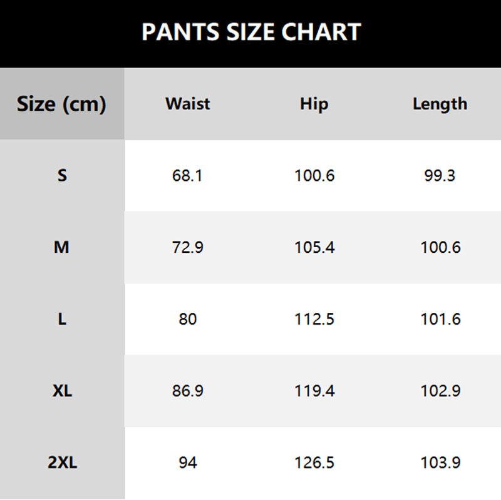501x500 pixels.
Task: Click the 103.9 length value
Action: (x=440, y=463)
